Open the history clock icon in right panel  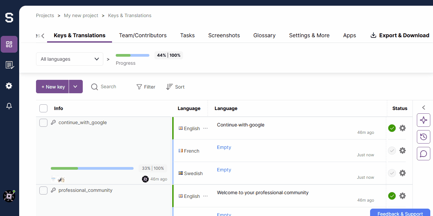pyautogui.click(x=423, y=137)
